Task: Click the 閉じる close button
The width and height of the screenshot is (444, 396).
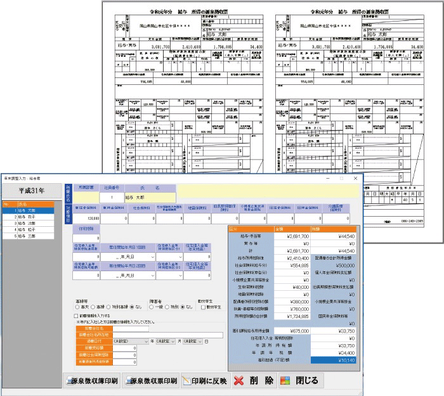Action: pos(301,380)
